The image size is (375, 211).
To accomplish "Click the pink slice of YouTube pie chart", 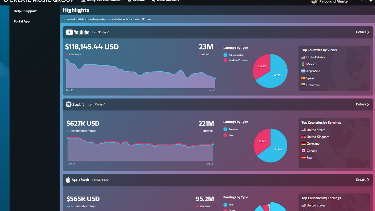I will point(261,67).
